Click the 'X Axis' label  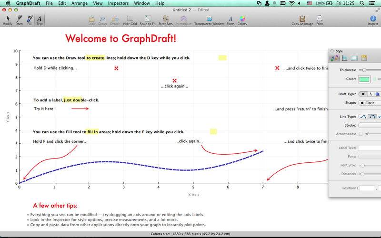(x=194, y=195)
